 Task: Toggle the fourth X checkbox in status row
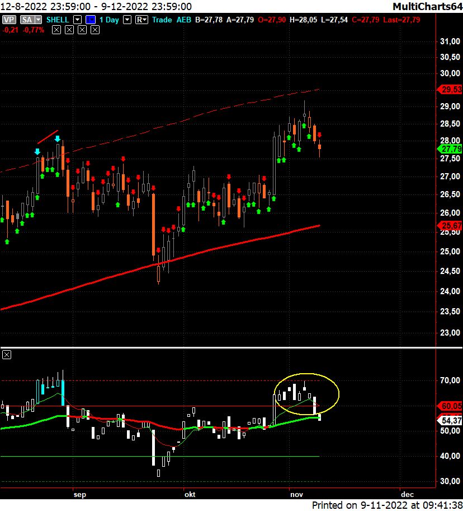pos(95,29)
